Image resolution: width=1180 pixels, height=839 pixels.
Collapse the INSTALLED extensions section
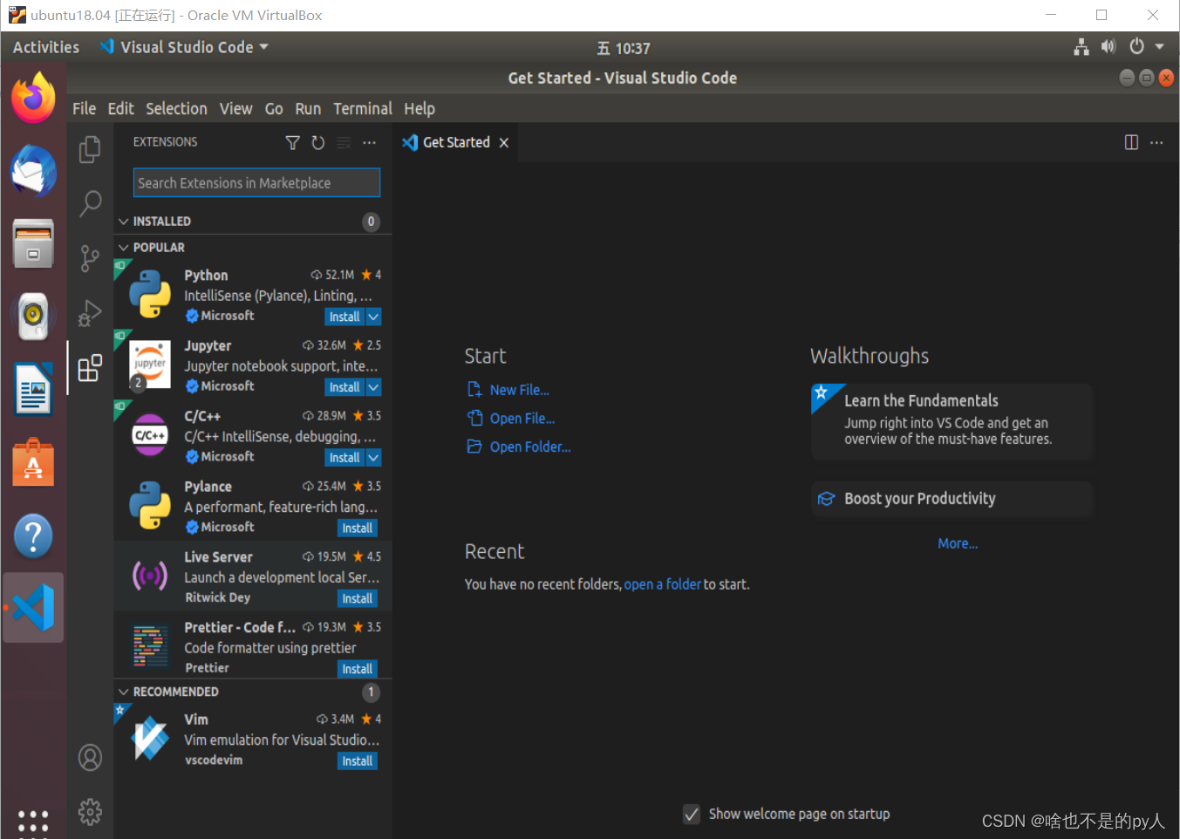point(123,222)
